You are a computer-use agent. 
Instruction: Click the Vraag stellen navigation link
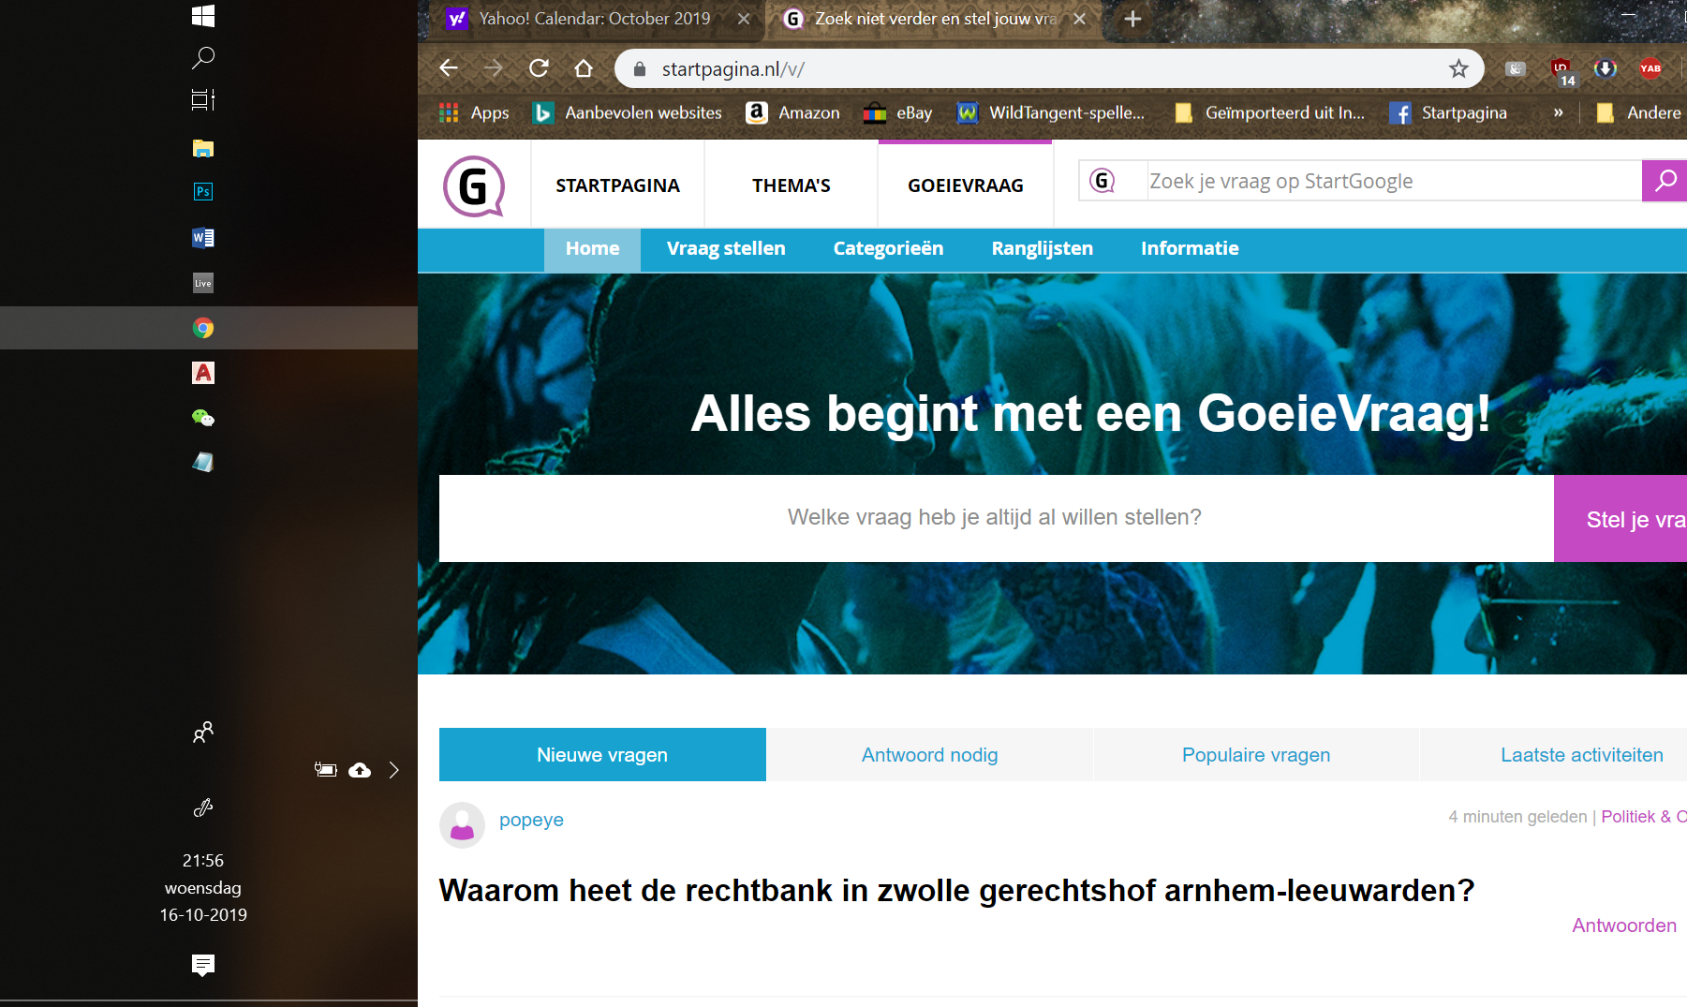click(726, 248)
